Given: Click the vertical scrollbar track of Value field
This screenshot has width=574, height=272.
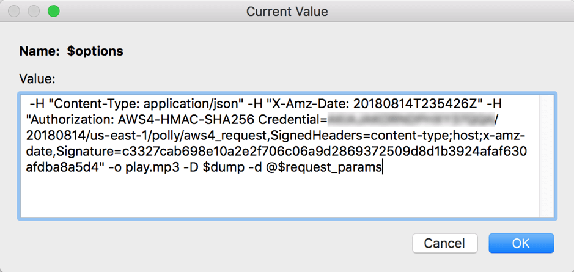Looking at the screenshot, I should pos(548,156).
